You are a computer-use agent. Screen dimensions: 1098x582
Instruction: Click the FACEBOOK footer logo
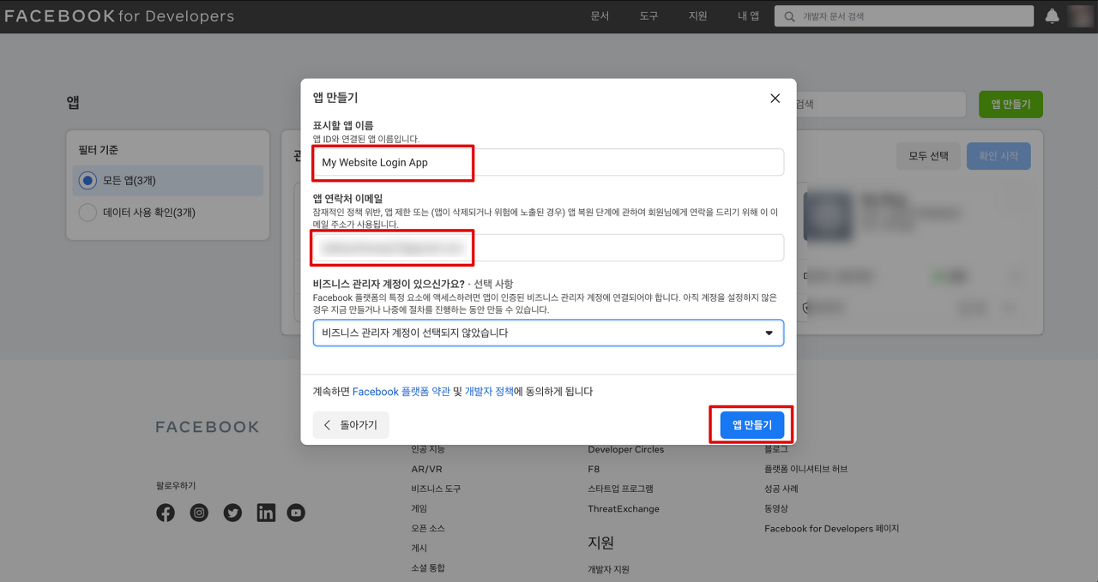[207, 427]
